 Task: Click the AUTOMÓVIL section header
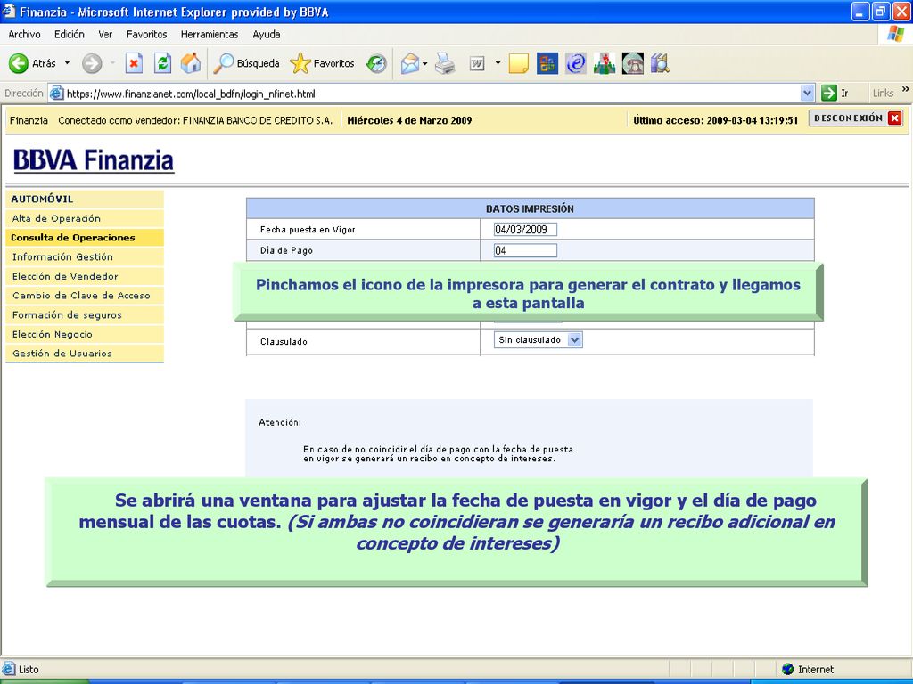point(85,199)
